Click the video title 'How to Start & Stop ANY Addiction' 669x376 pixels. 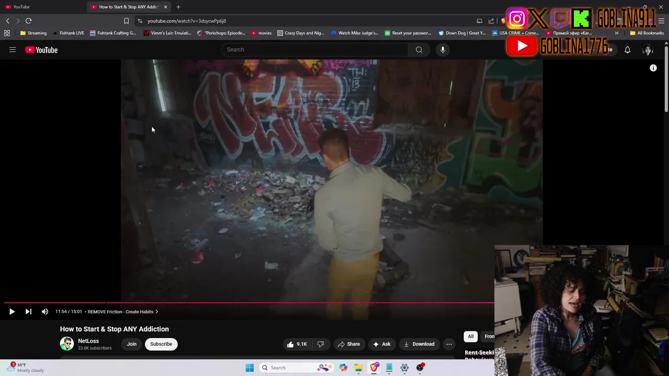[114, 329]
